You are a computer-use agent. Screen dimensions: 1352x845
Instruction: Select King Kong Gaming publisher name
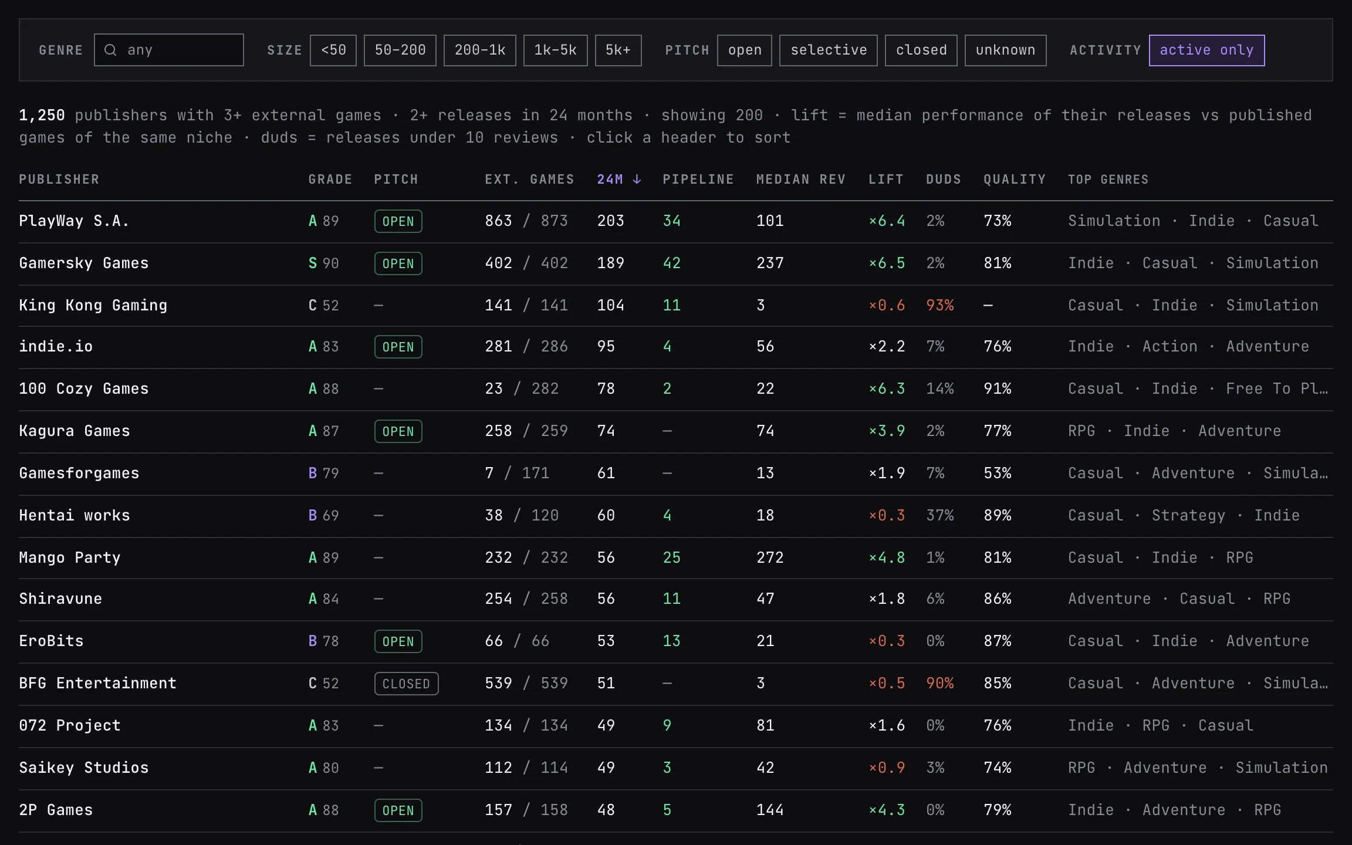(x=93, y=305)
